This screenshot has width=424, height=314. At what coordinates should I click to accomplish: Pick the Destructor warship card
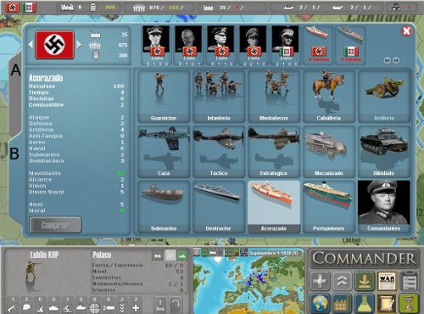(219, 207)
